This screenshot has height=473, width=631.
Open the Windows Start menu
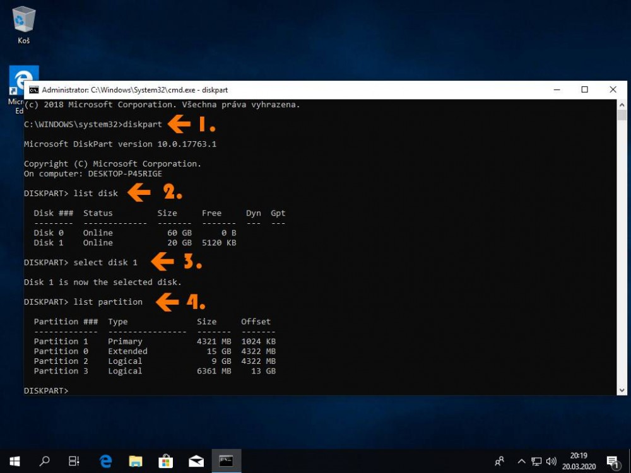pyautogui.click(x=15, y=461)
